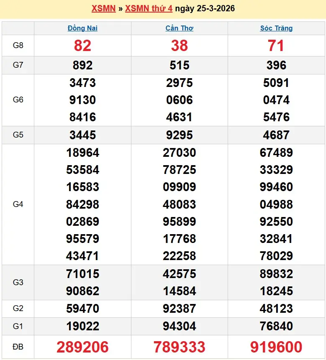Image resolution: width=326 pixels, height=360 pixels.
Task: Click the Sóc Trăng special prize 919600
Action: [x=276, y=347]
